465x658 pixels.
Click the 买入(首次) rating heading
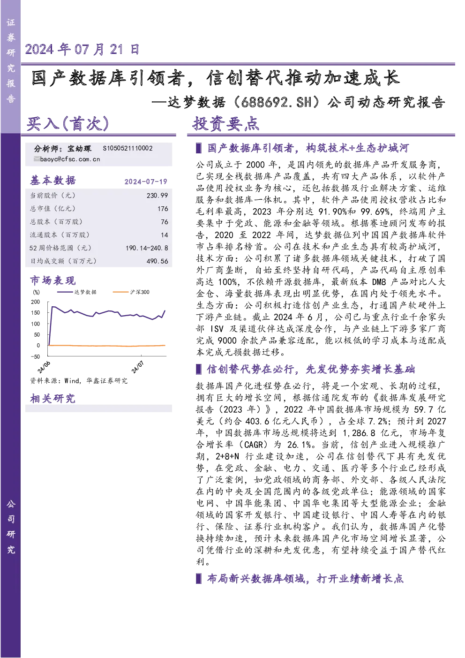68,123
